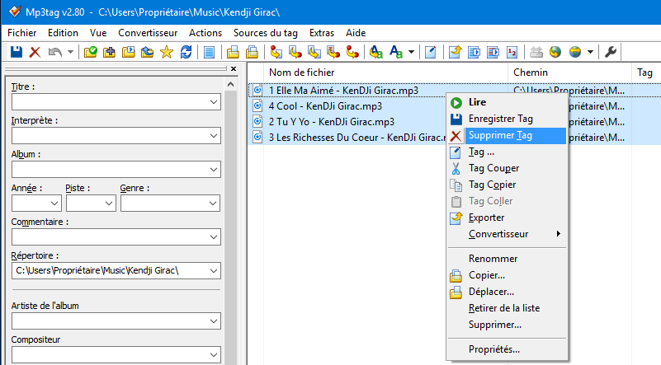Screen dimensions: 661x365
Task: Click the Auto-numbering wizard icon with 1 2
Action: 512,52
